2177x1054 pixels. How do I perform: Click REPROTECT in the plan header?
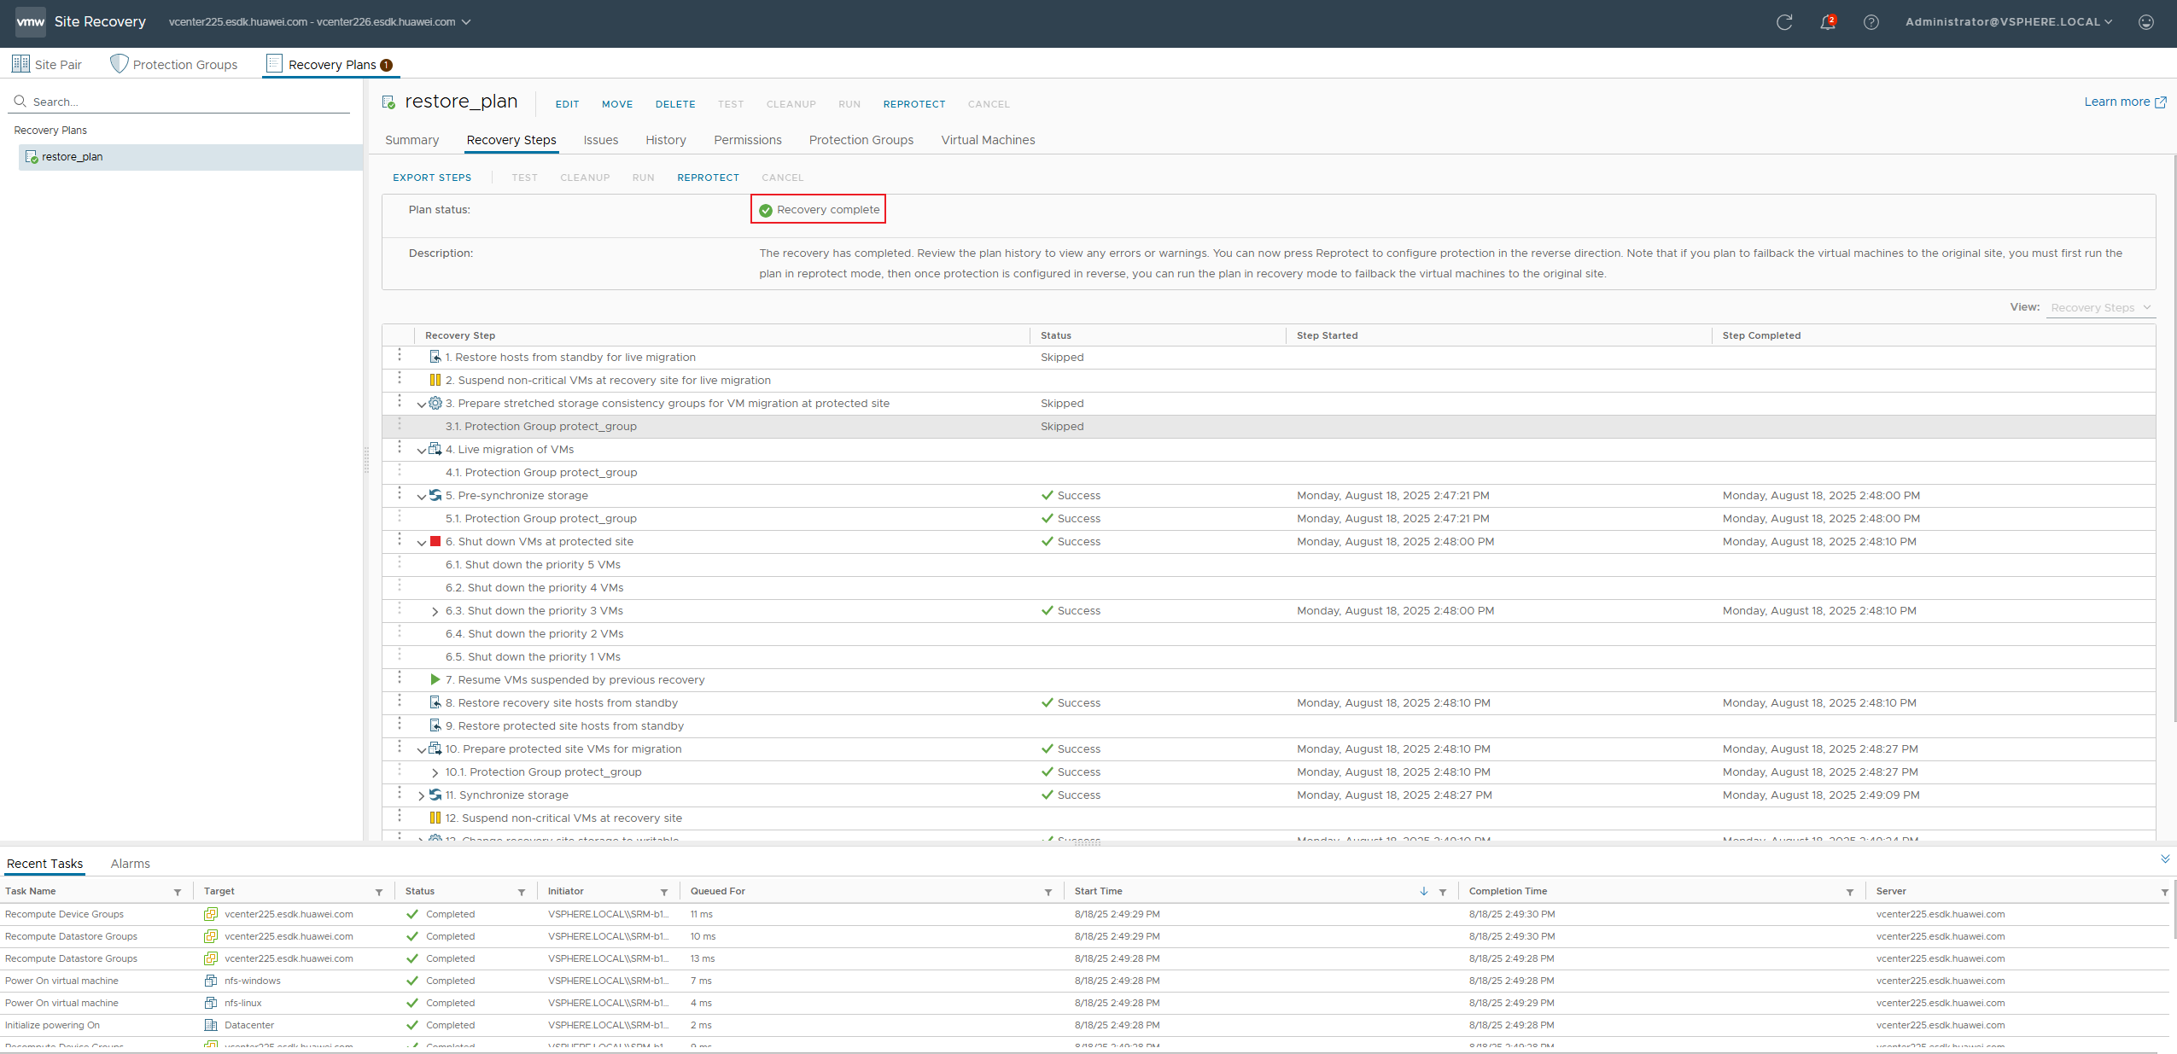click(x=914, y=104)
